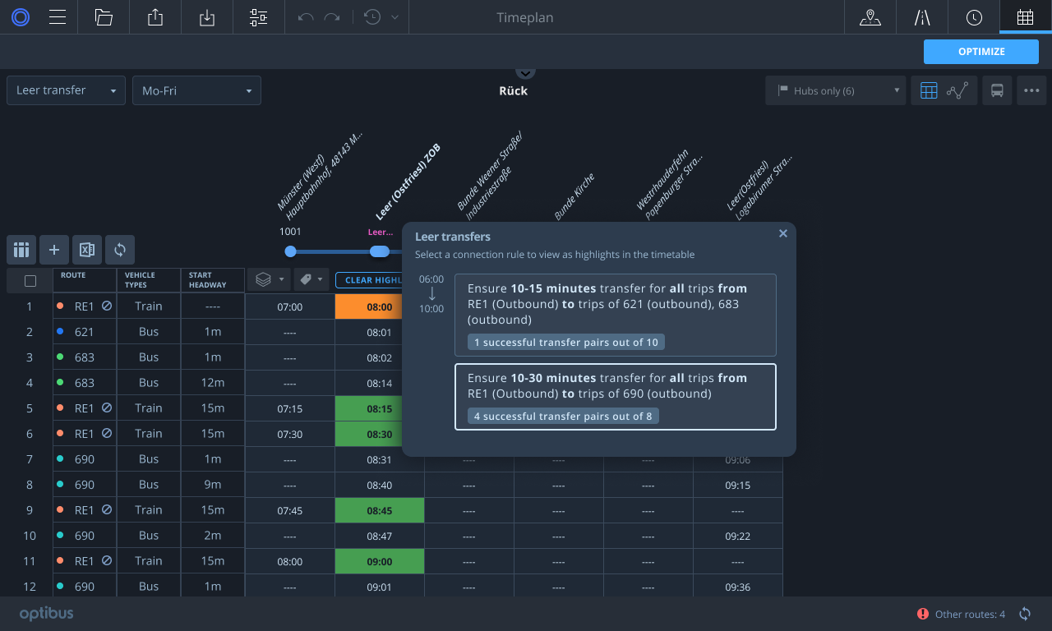Click the bus vehicle view icon
Image resolution: width=1052 pixels, height=631 pixels.
tap(997, 90)
